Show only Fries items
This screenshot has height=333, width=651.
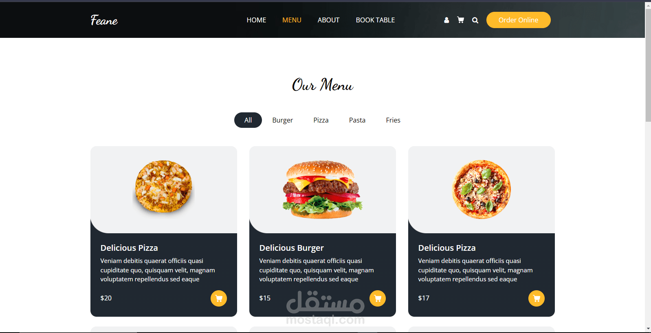pyautogui.click(x=393, y=120)
